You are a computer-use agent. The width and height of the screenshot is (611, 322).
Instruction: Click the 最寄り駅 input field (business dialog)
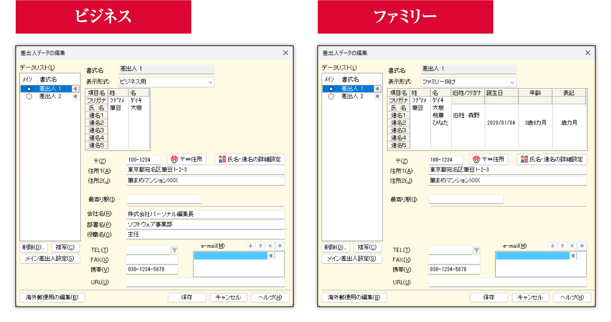tap(164, 199)
